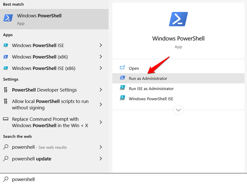Show more actions with the down chevron

coord(178,110)
